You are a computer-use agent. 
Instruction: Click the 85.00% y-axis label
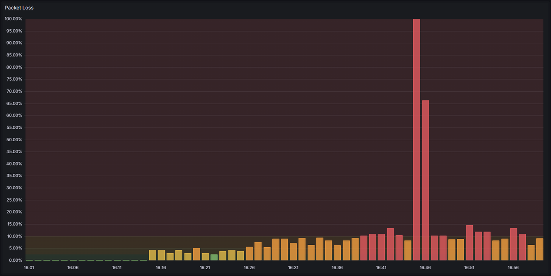point(14,55)
